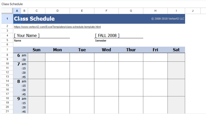Click the [ FALL 2008 ] semester field

tap(107, 36)
